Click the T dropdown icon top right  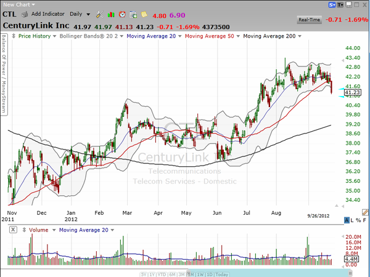click(340, 5)
